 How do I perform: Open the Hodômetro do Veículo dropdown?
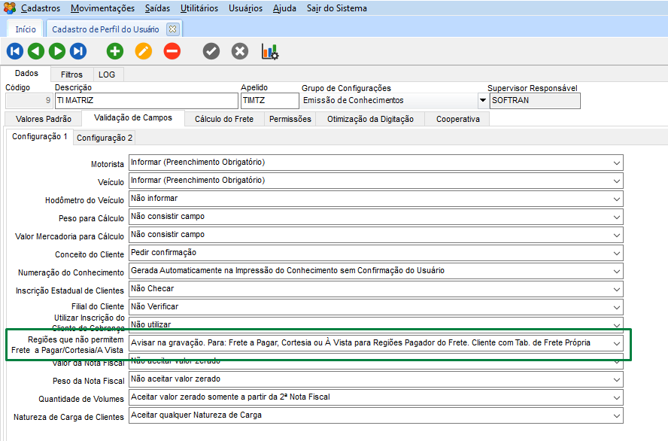tap(617, 199)
